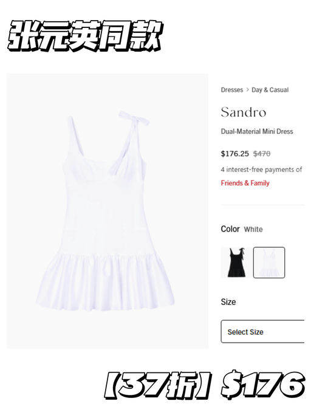311x415 pixels.
Task: Click the Color label text
Action: (230, 229)
